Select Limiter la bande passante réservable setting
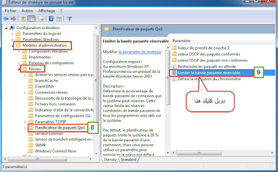The height and width of the screenshot is (172, 278). (209, 73)
